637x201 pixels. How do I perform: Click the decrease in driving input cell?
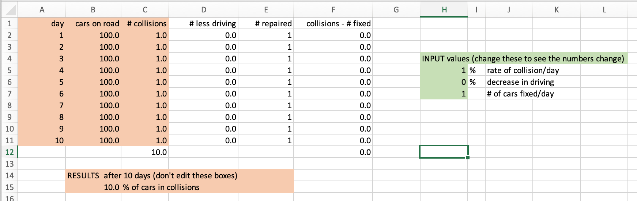444,82
